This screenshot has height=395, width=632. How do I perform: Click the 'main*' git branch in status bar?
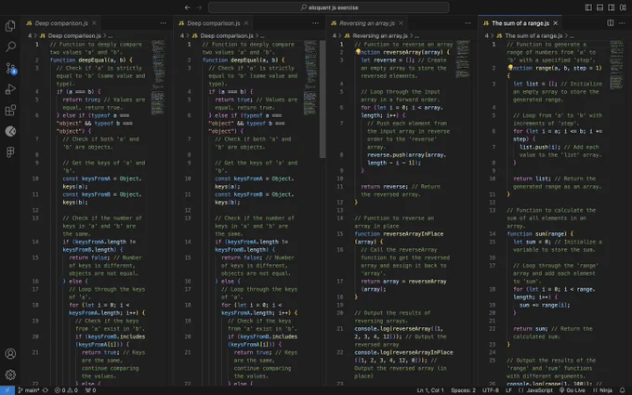[29, 390]
